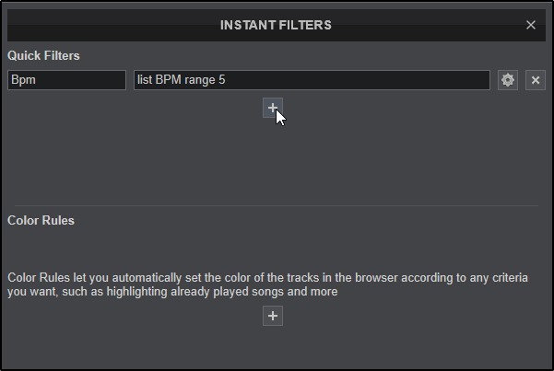Click the Quick Filters heading
The width and height of the screenshot is (554, 371).
[x=43, y=55]
